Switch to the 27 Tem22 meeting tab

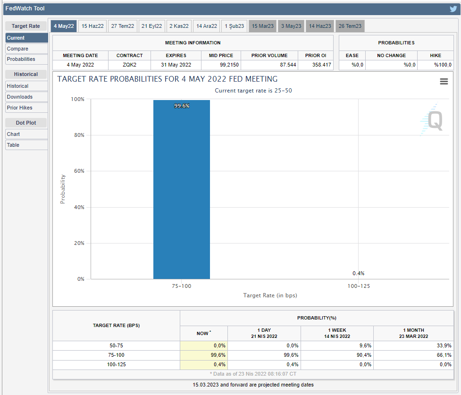[122, 26]
